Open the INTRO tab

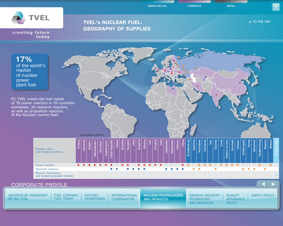pyautogui.click(x=231, y=6)
